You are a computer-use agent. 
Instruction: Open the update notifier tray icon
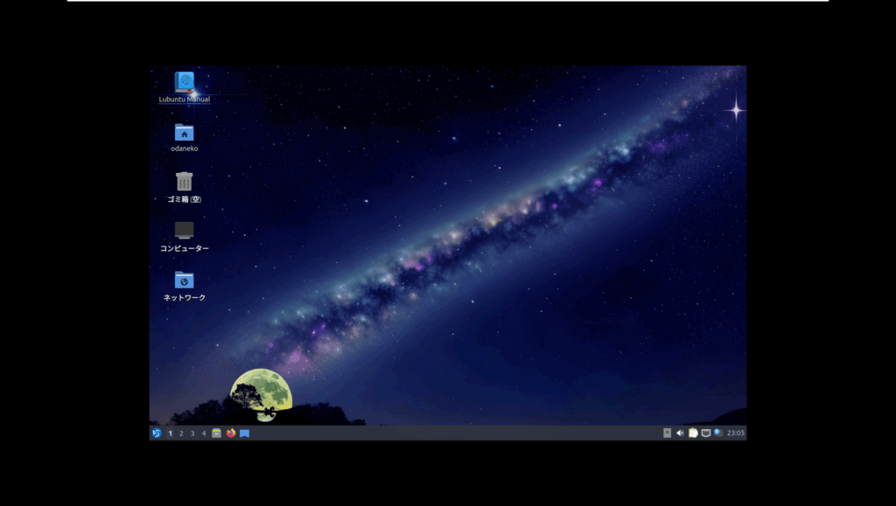[718, 433]
